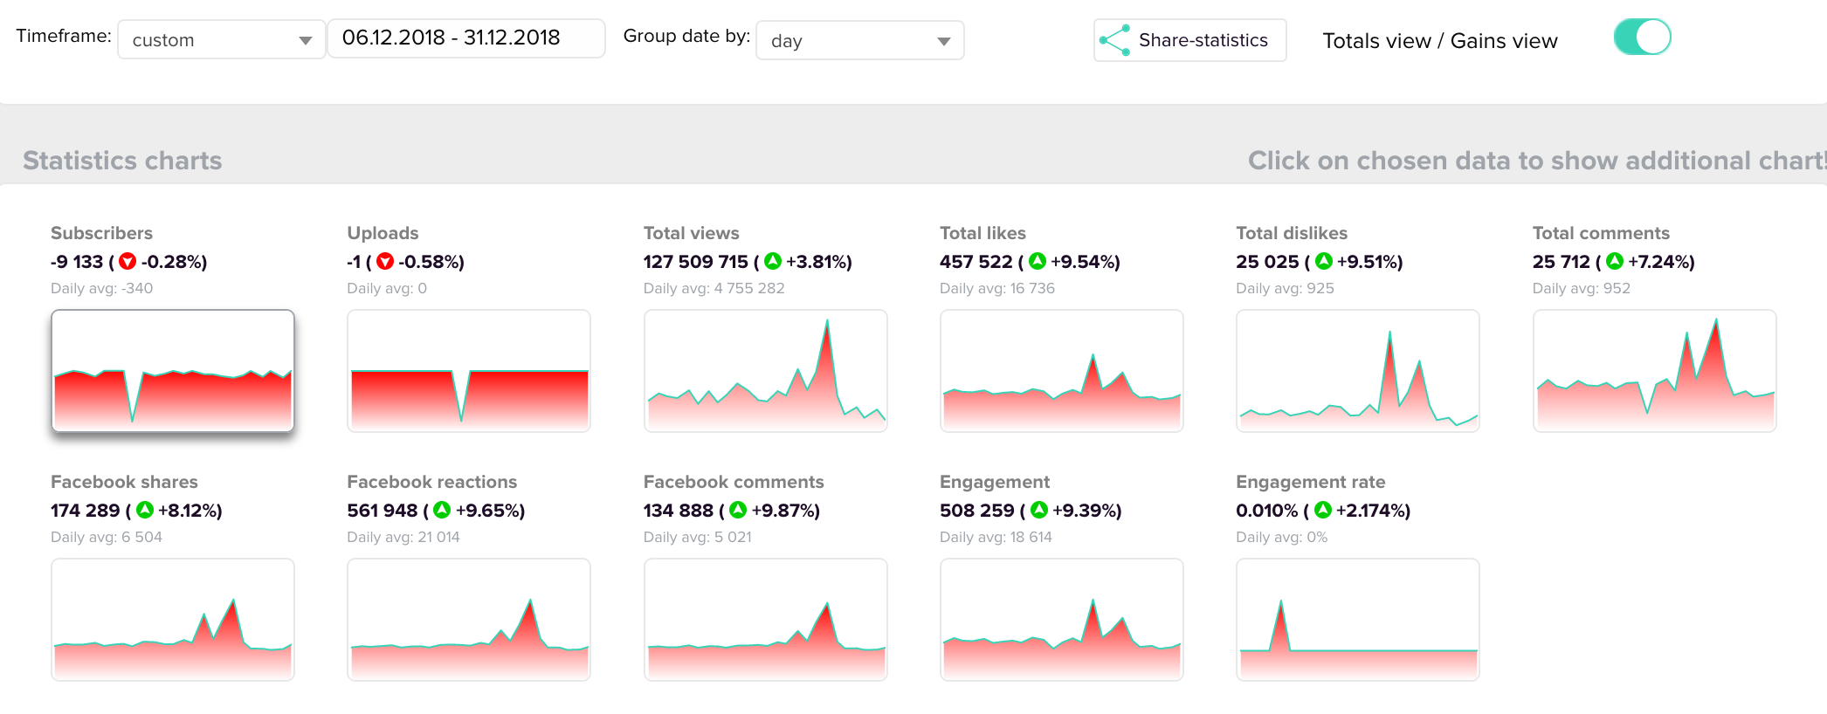Open the Engagement rate chart thumbnail

1358,620
